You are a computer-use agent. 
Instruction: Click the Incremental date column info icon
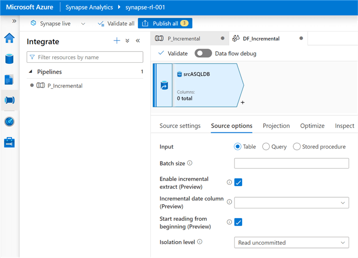pyautogui.click(x=229, y=202)
